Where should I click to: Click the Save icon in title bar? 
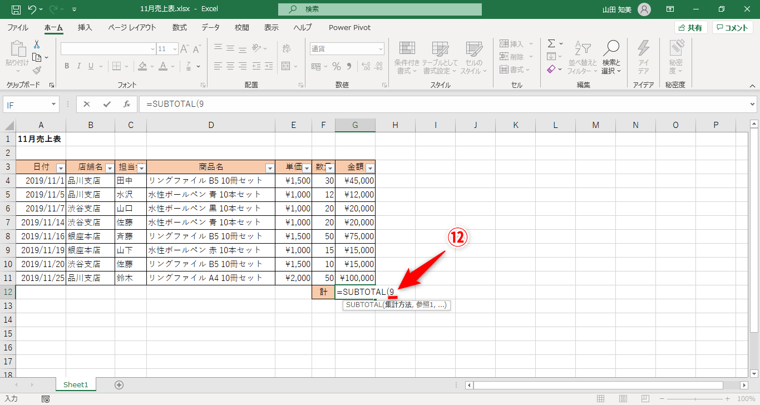16,9
